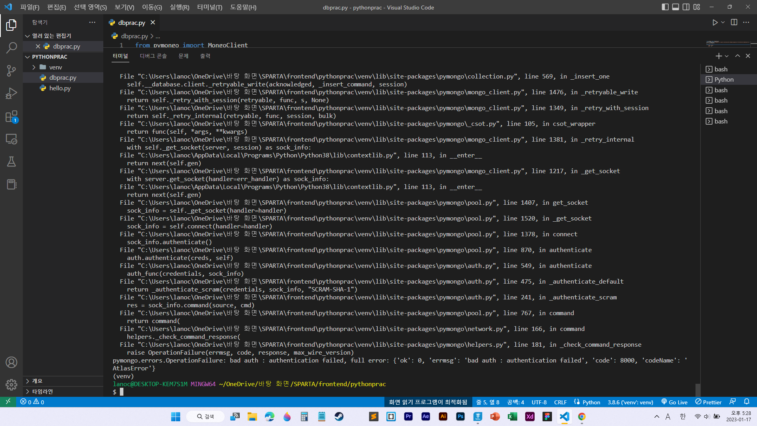
Task: Open editor more actions menu
Action: click(x=746, y=22)
